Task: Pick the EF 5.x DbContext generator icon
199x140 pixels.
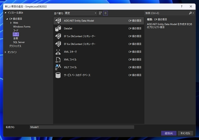Action: [x=58, y=36]
